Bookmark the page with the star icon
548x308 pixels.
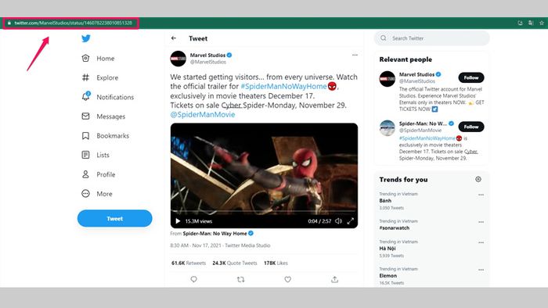(542, 23)
